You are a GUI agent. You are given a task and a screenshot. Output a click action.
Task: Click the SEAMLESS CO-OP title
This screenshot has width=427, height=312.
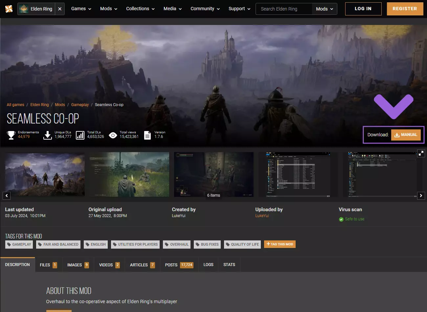(x=43, y=119)
